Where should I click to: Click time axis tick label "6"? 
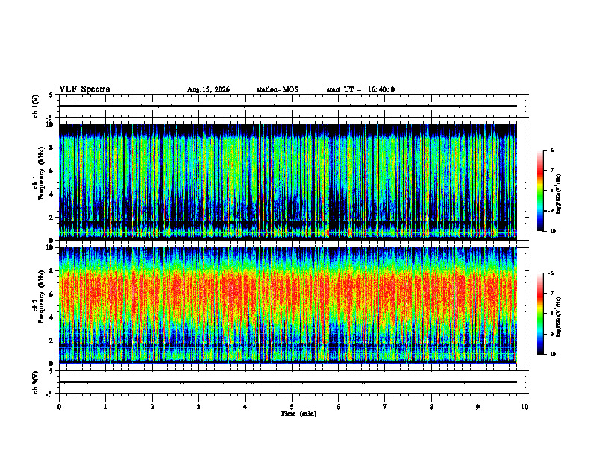coord(339,407)
